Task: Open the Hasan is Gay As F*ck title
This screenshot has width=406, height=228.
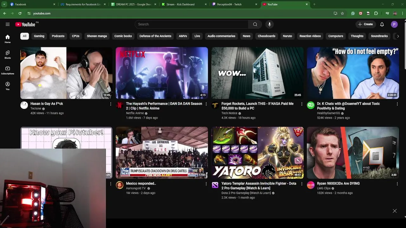Action: click(x=47, y=104)
